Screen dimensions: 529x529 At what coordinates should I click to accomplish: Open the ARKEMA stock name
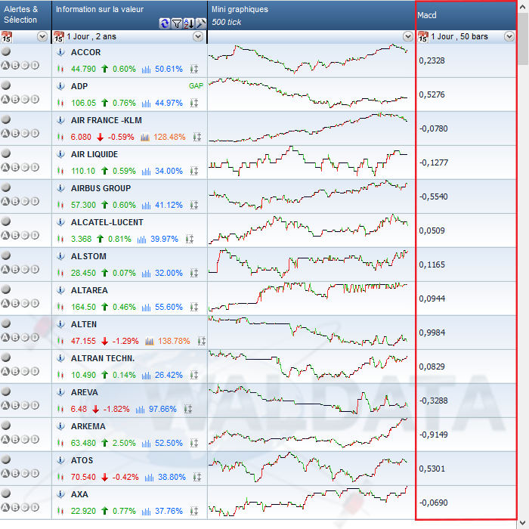coord(88,426)
